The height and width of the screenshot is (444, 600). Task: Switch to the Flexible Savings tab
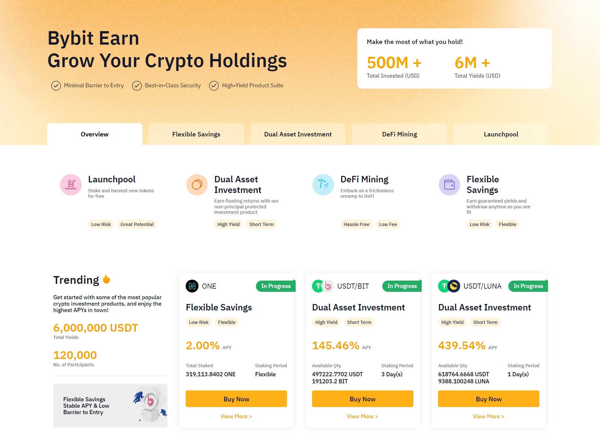click(196, 134)
